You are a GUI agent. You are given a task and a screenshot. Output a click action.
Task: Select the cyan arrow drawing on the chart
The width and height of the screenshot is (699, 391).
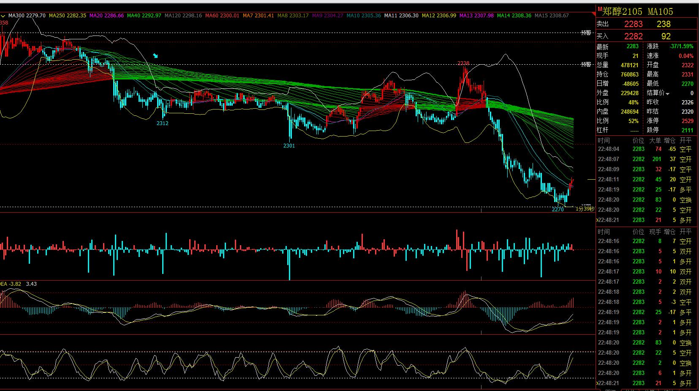(155, 55)
